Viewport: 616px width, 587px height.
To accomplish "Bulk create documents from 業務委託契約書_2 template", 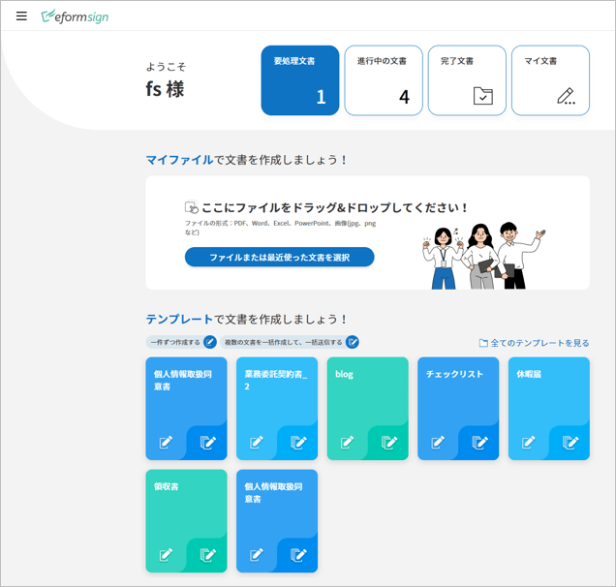I will 299,443.
